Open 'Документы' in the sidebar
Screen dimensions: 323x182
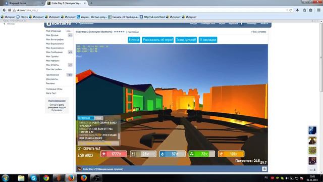52,79
